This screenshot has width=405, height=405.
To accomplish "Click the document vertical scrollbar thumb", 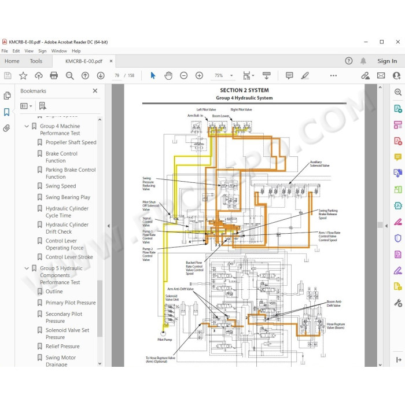I will tap(380, 224).
